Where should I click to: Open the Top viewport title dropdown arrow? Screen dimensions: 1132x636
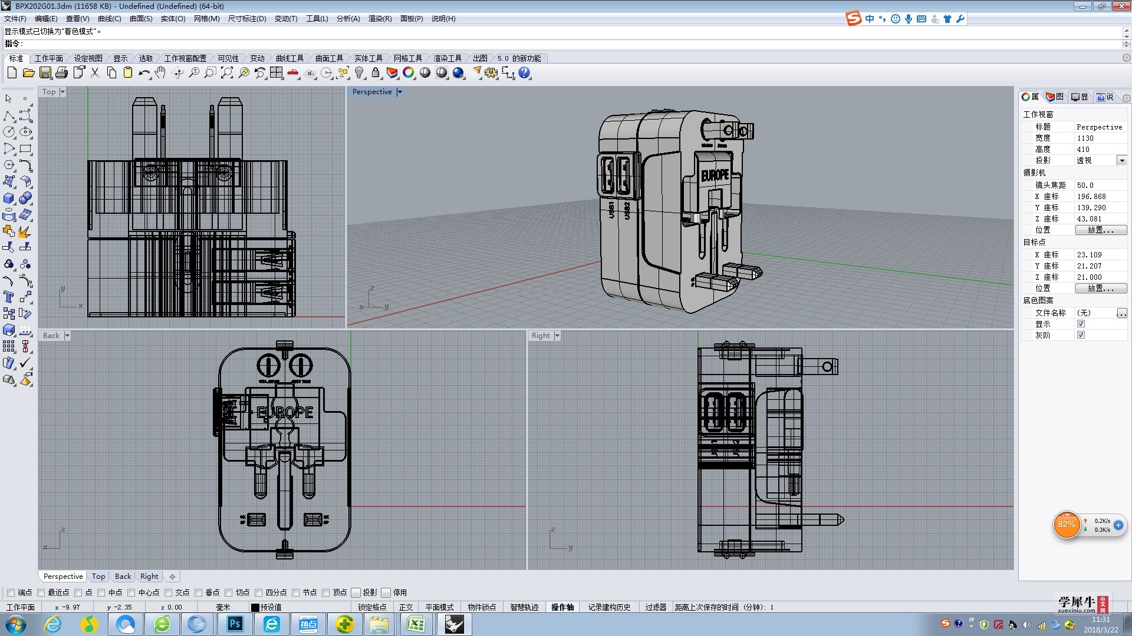point(62,92)
